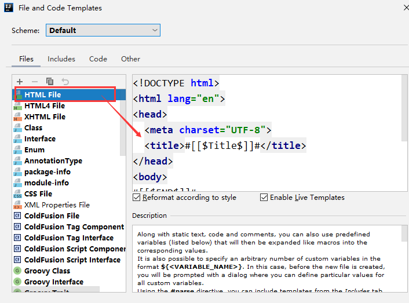Click the ColdFusion Tag Component icon
Viewport: 409px width, 303px height.
click(17, 227)
